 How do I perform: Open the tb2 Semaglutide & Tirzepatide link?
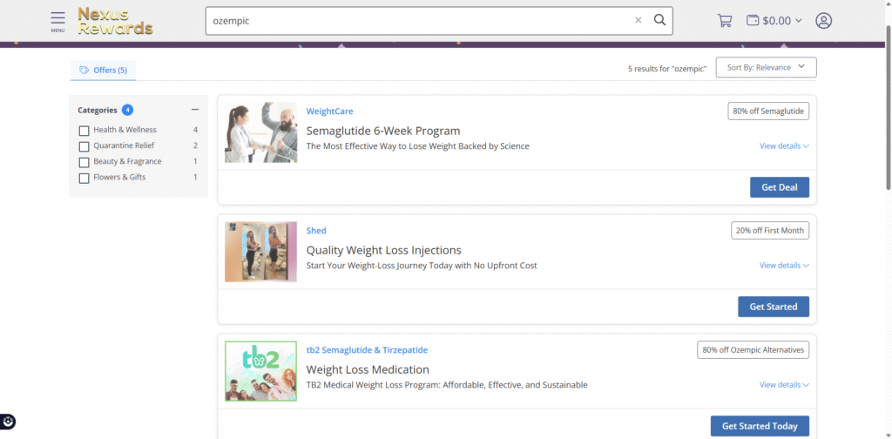pyautogui.click(x=367, y=350)
